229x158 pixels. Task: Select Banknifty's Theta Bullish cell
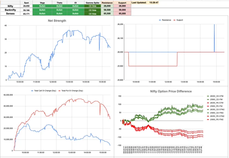(x=60, y=10)
